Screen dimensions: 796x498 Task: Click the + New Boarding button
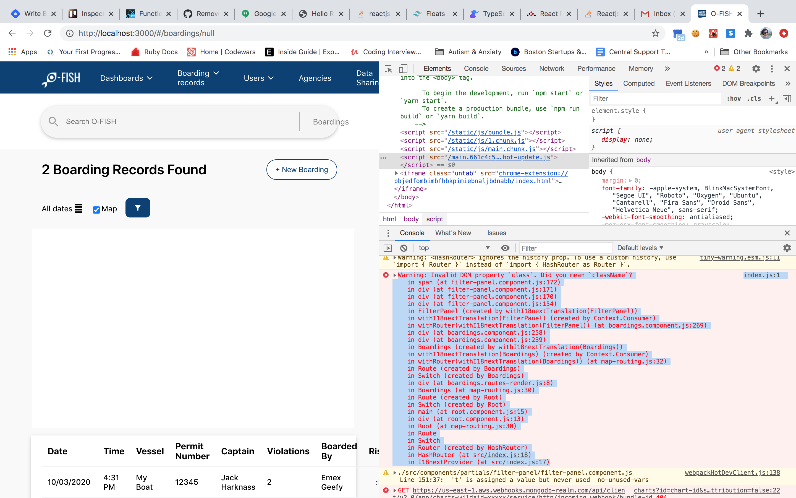[x=301, y=169]
